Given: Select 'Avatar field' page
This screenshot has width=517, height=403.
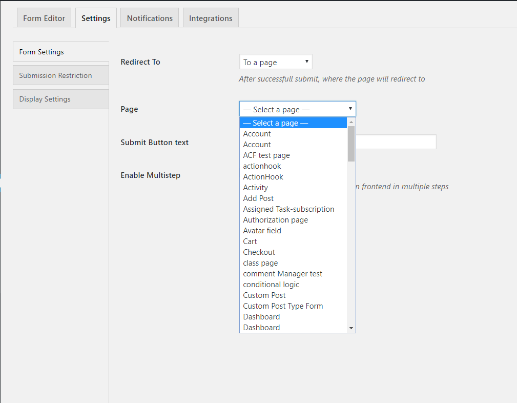Looking at the screenshot, I should coord(293,231).
